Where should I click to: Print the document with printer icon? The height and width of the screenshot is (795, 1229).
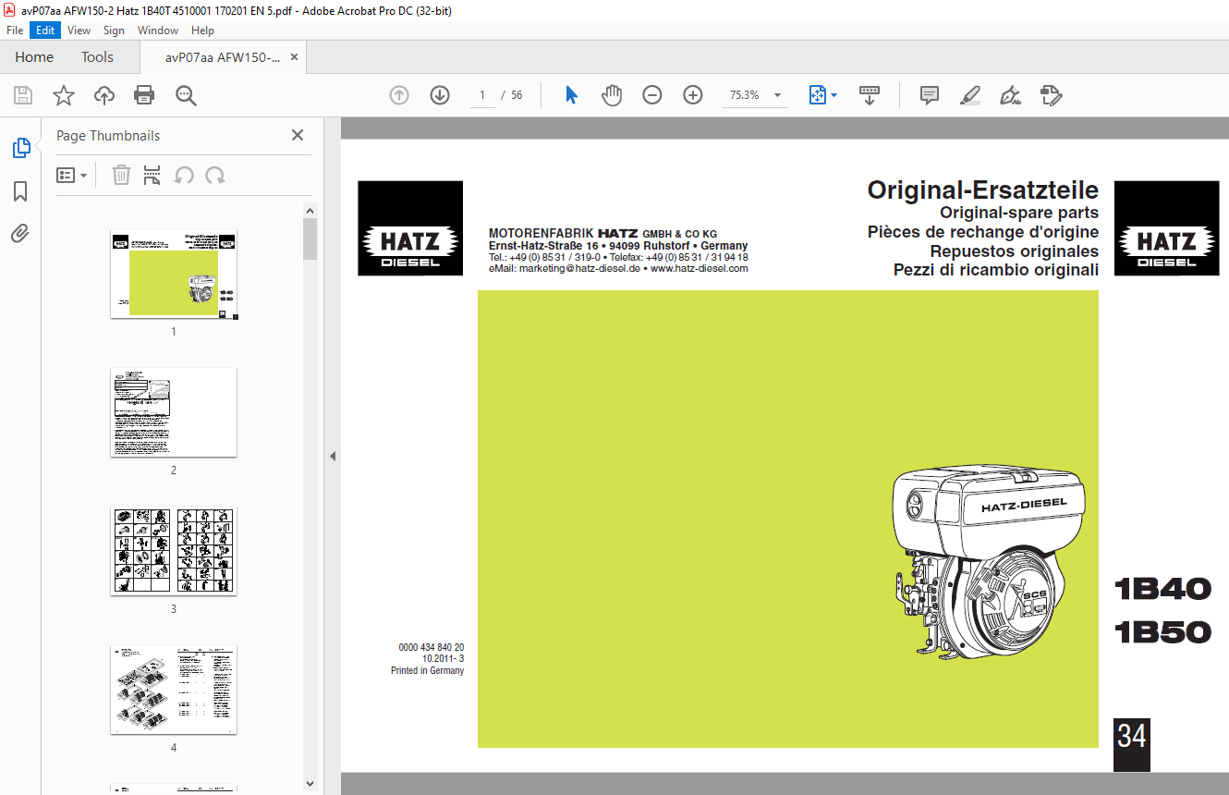[144, 95]
